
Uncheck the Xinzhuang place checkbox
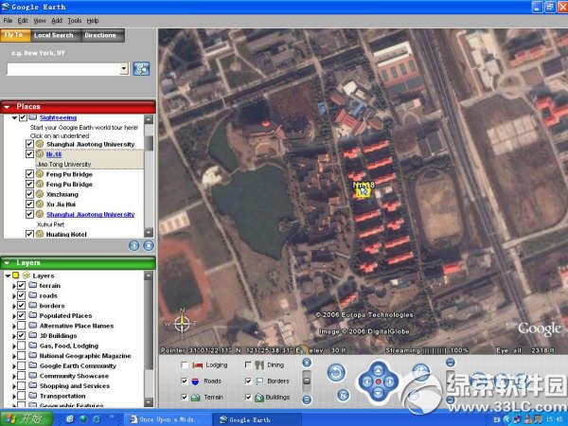tap(29, 194)
